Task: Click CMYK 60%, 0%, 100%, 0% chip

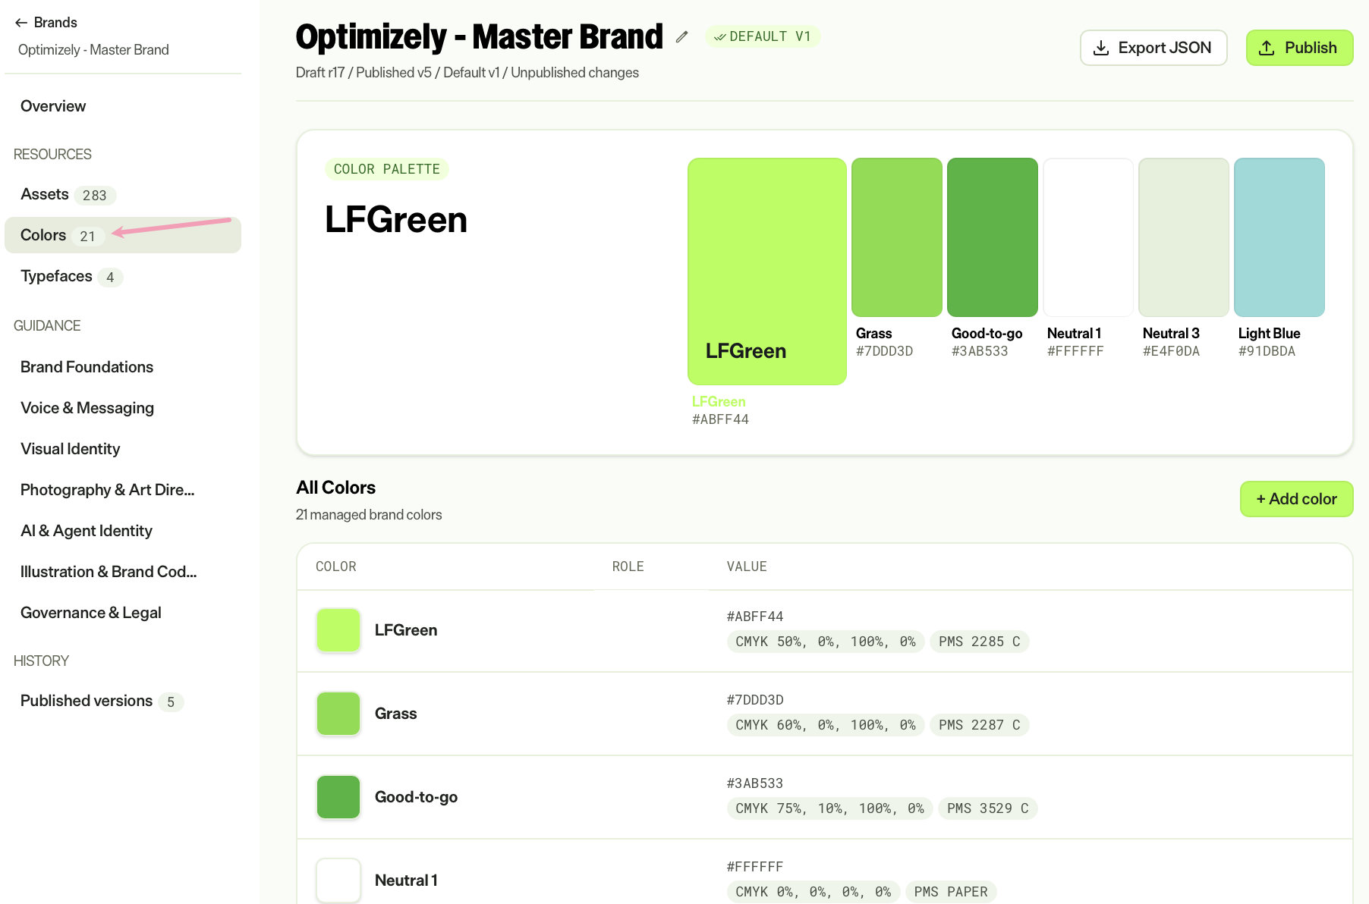Action: click(x=826, y=725)
